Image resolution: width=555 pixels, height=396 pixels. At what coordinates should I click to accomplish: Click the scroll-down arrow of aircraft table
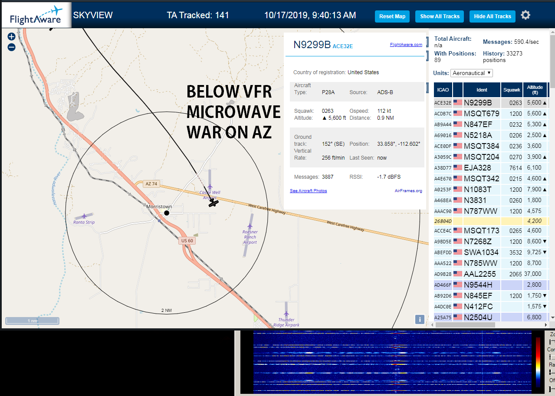pos(552,318)
